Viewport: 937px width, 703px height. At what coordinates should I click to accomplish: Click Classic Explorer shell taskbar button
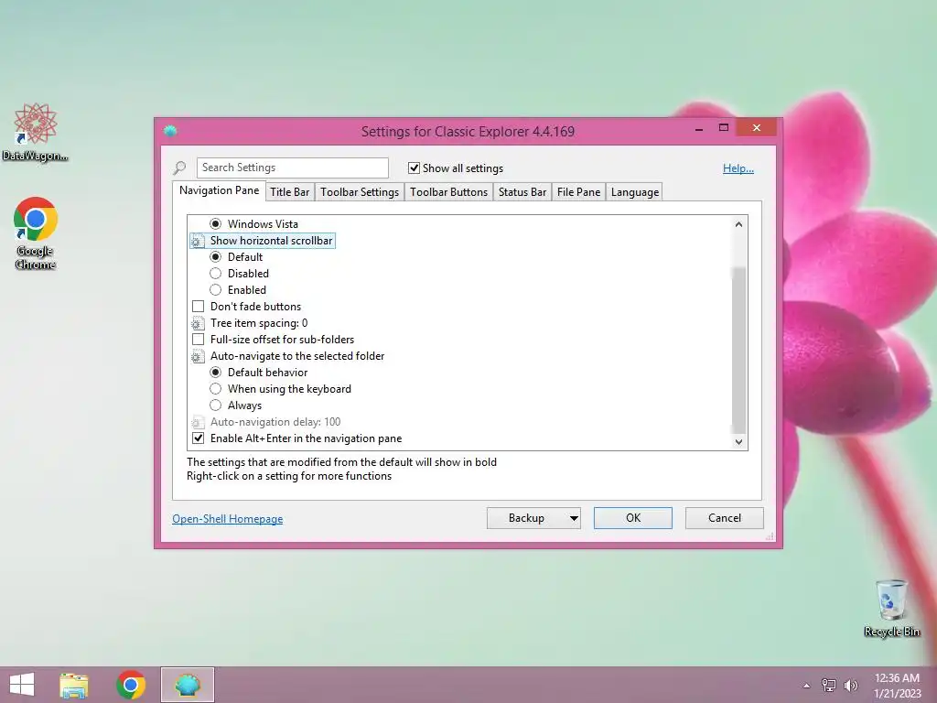click(187, 685)
